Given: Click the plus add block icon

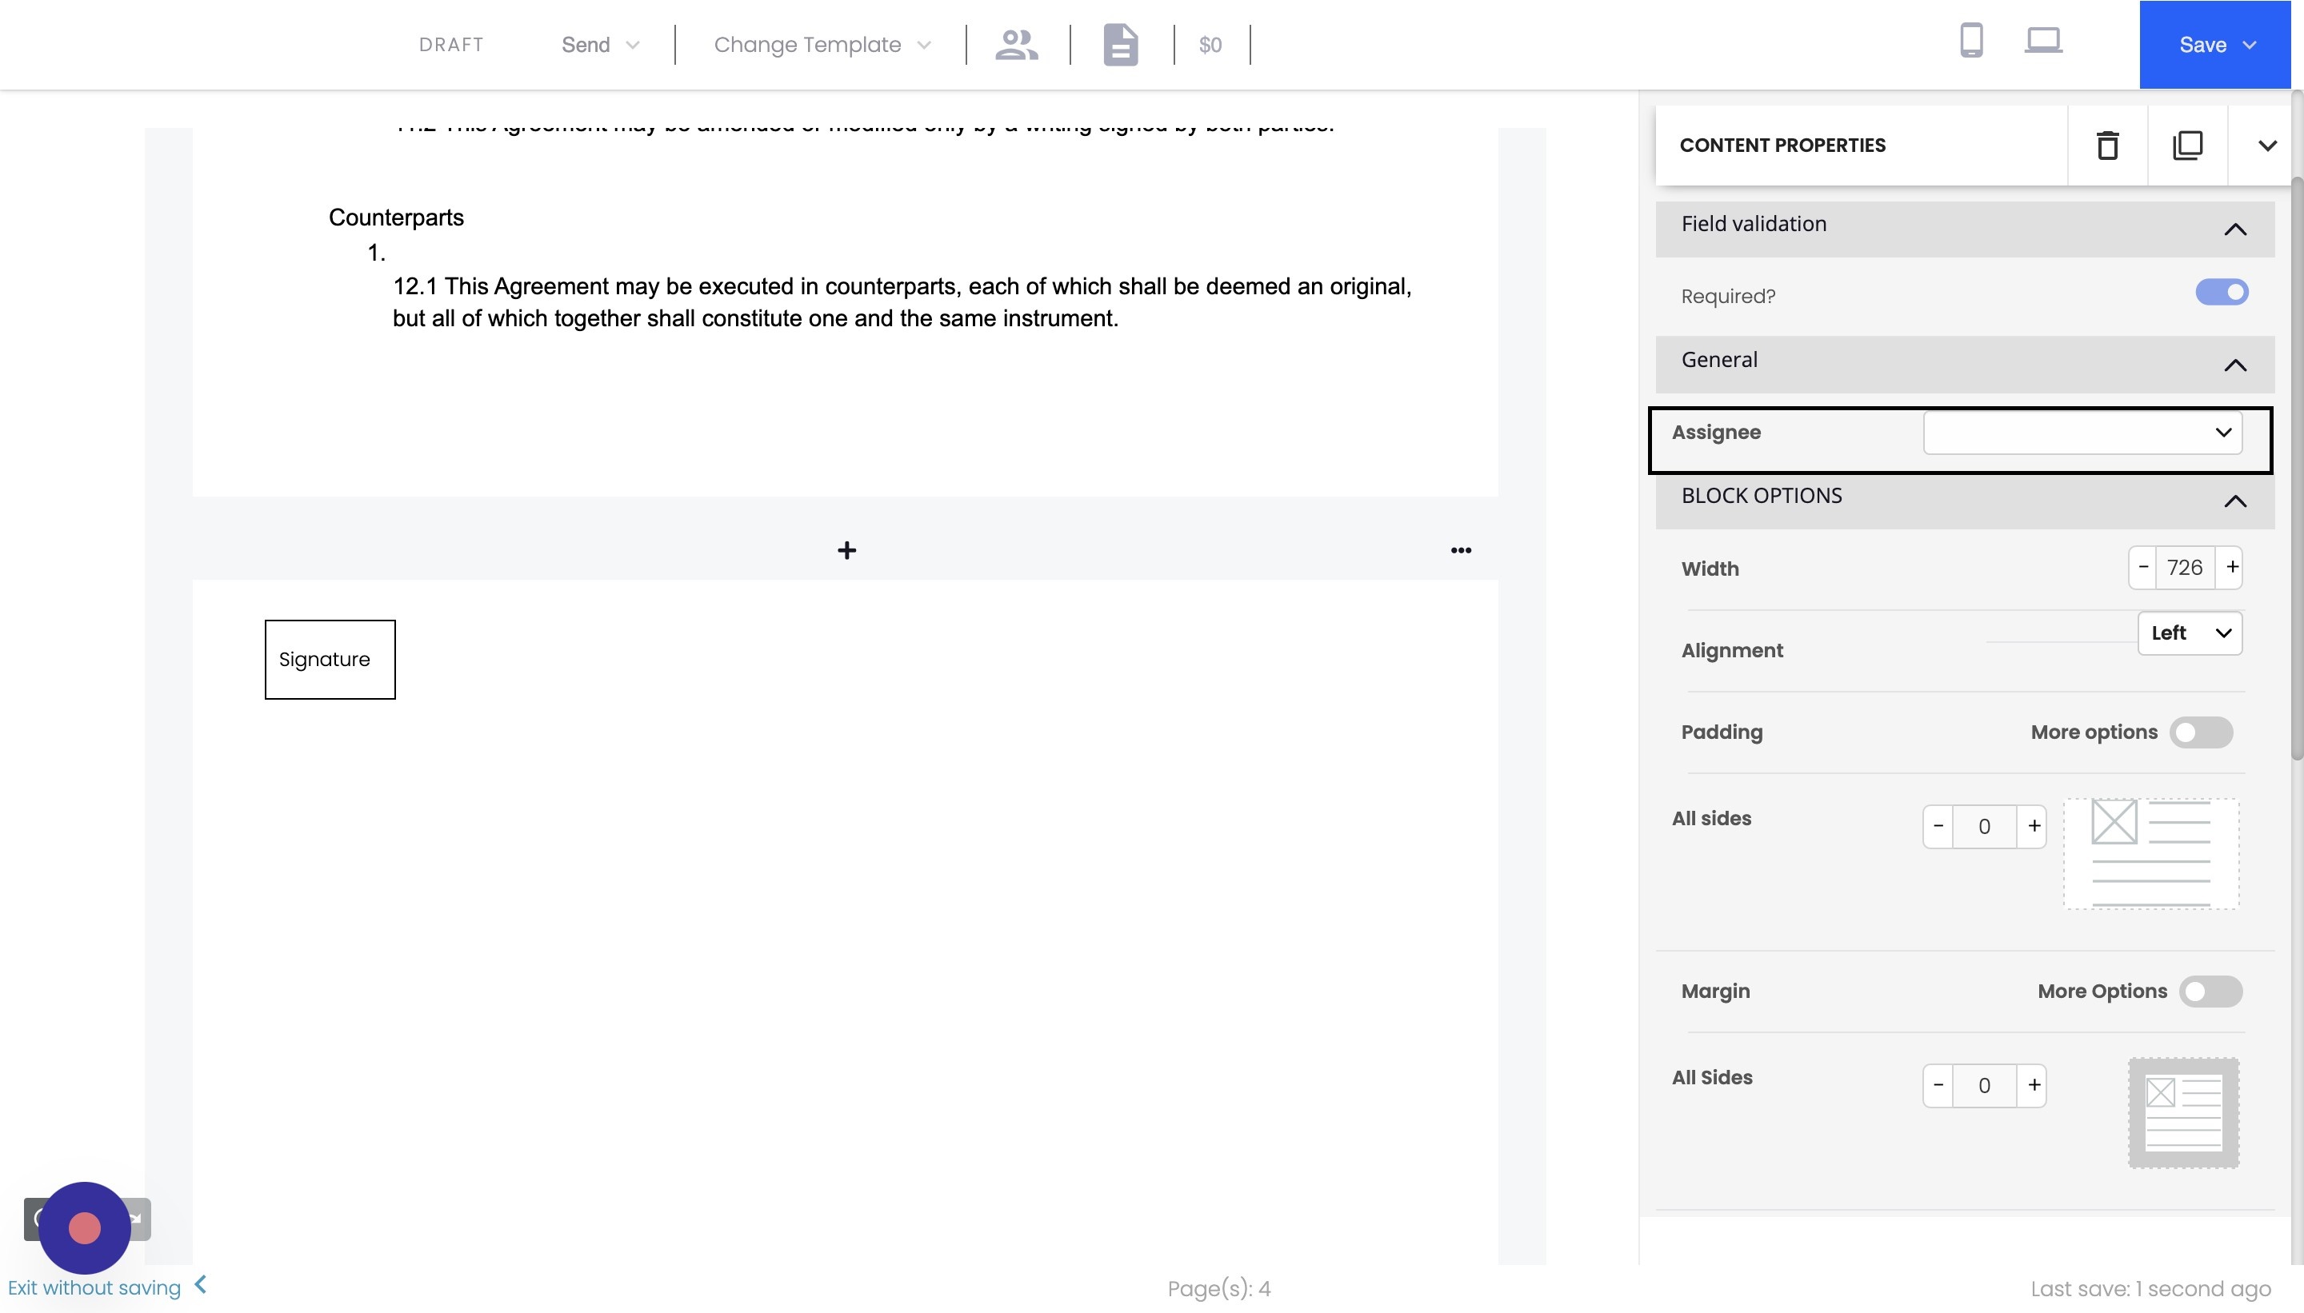Looking at the screenshot, I should 846,550.
